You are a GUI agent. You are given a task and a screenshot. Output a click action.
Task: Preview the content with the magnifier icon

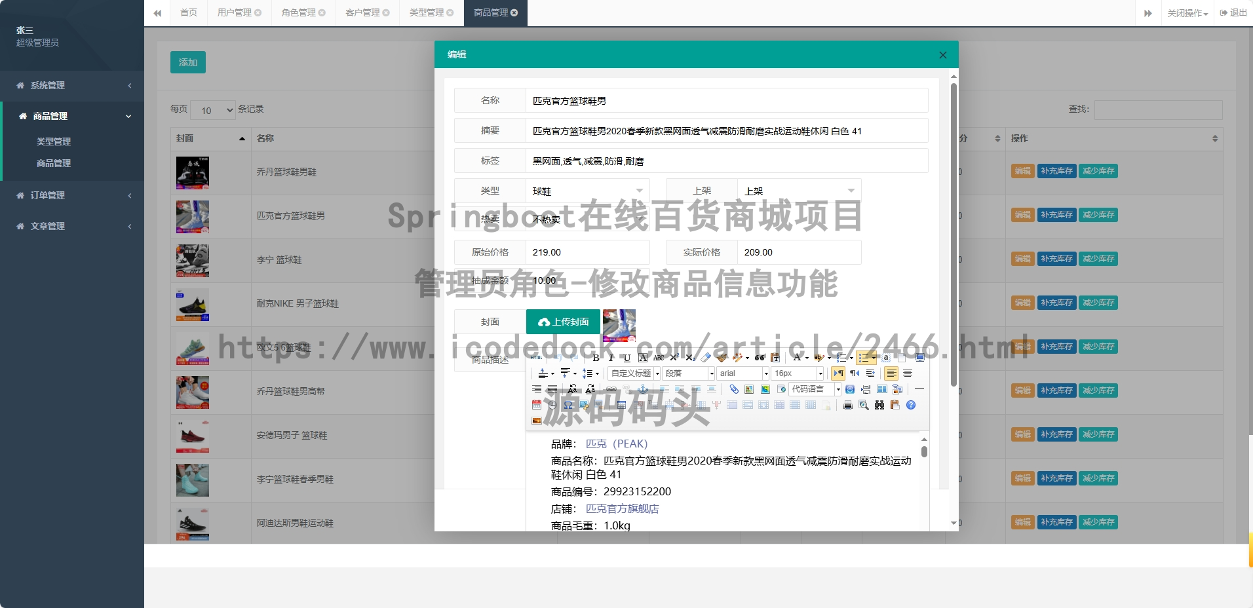click(864, 405)
